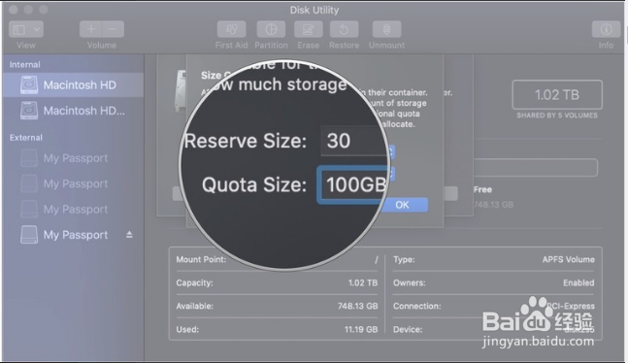628x363 pixels.
Task: Choose the Restore toolbar icon
Action: click(344, 29)
